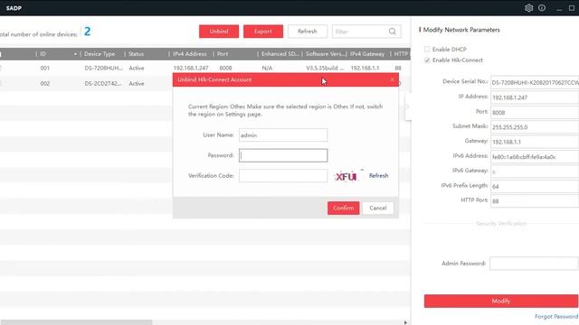
Task: Edit the IPv6 Gateway field
Action: [x=535, y=172]
